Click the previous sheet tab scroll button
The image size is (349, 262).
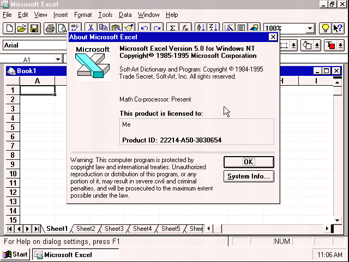coord(19,229)
